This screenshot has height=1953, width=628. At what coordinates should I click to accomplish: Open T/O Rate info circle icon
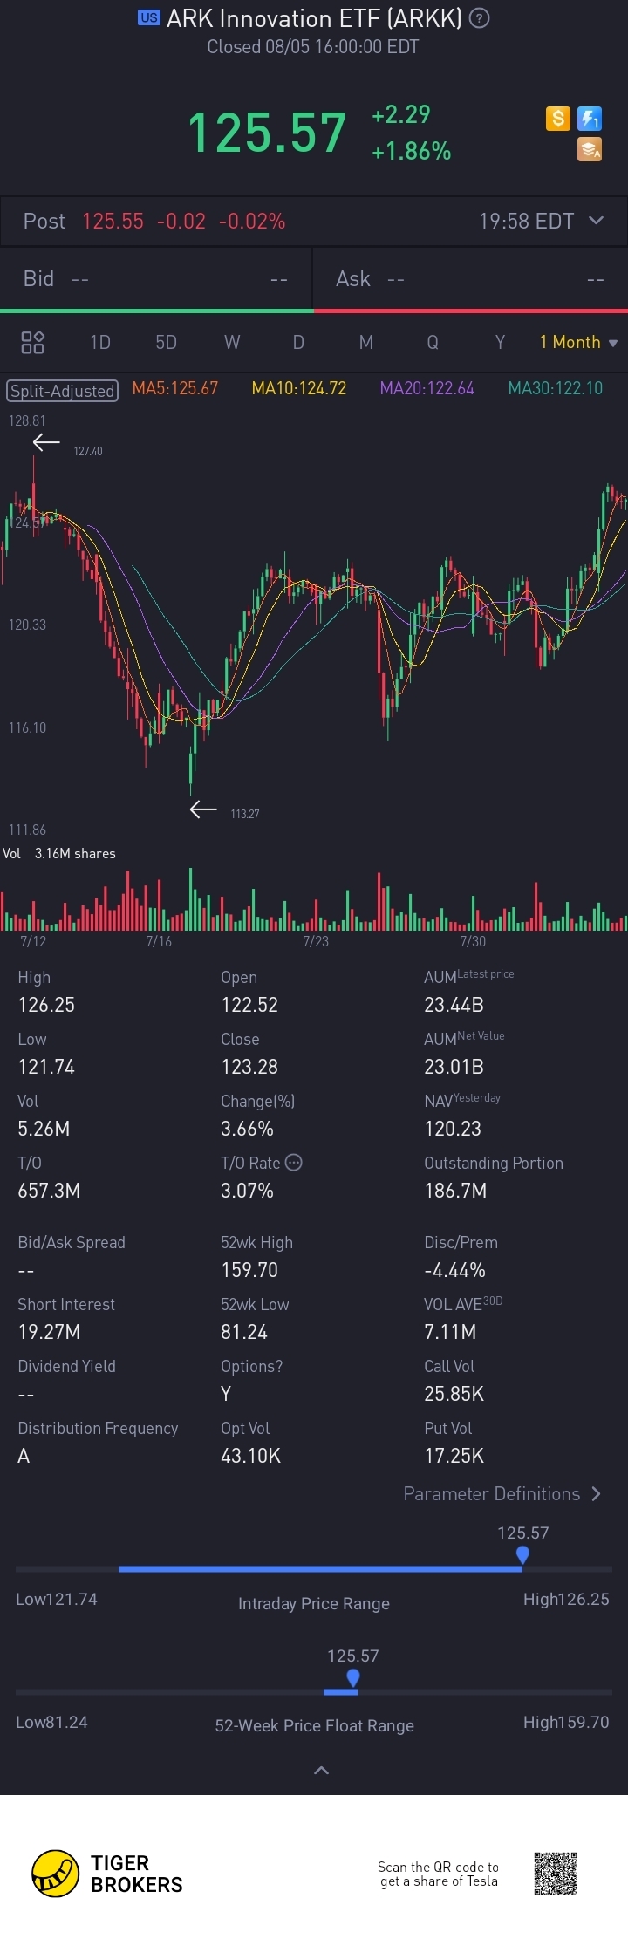pyautogui.click(x=294, y=1162)
